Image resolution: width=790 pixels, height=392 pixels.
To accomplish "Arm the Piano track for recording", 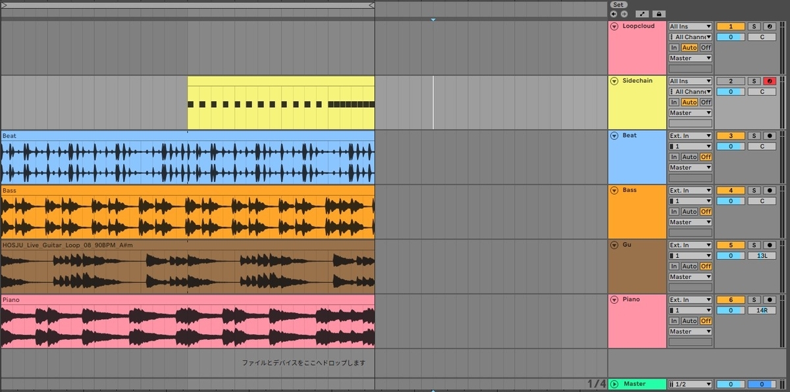I will [770, 299].
